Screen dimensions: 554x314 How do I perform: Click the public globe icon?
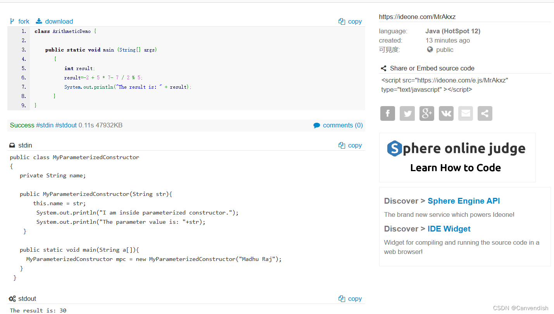click(x=430, y=50)
